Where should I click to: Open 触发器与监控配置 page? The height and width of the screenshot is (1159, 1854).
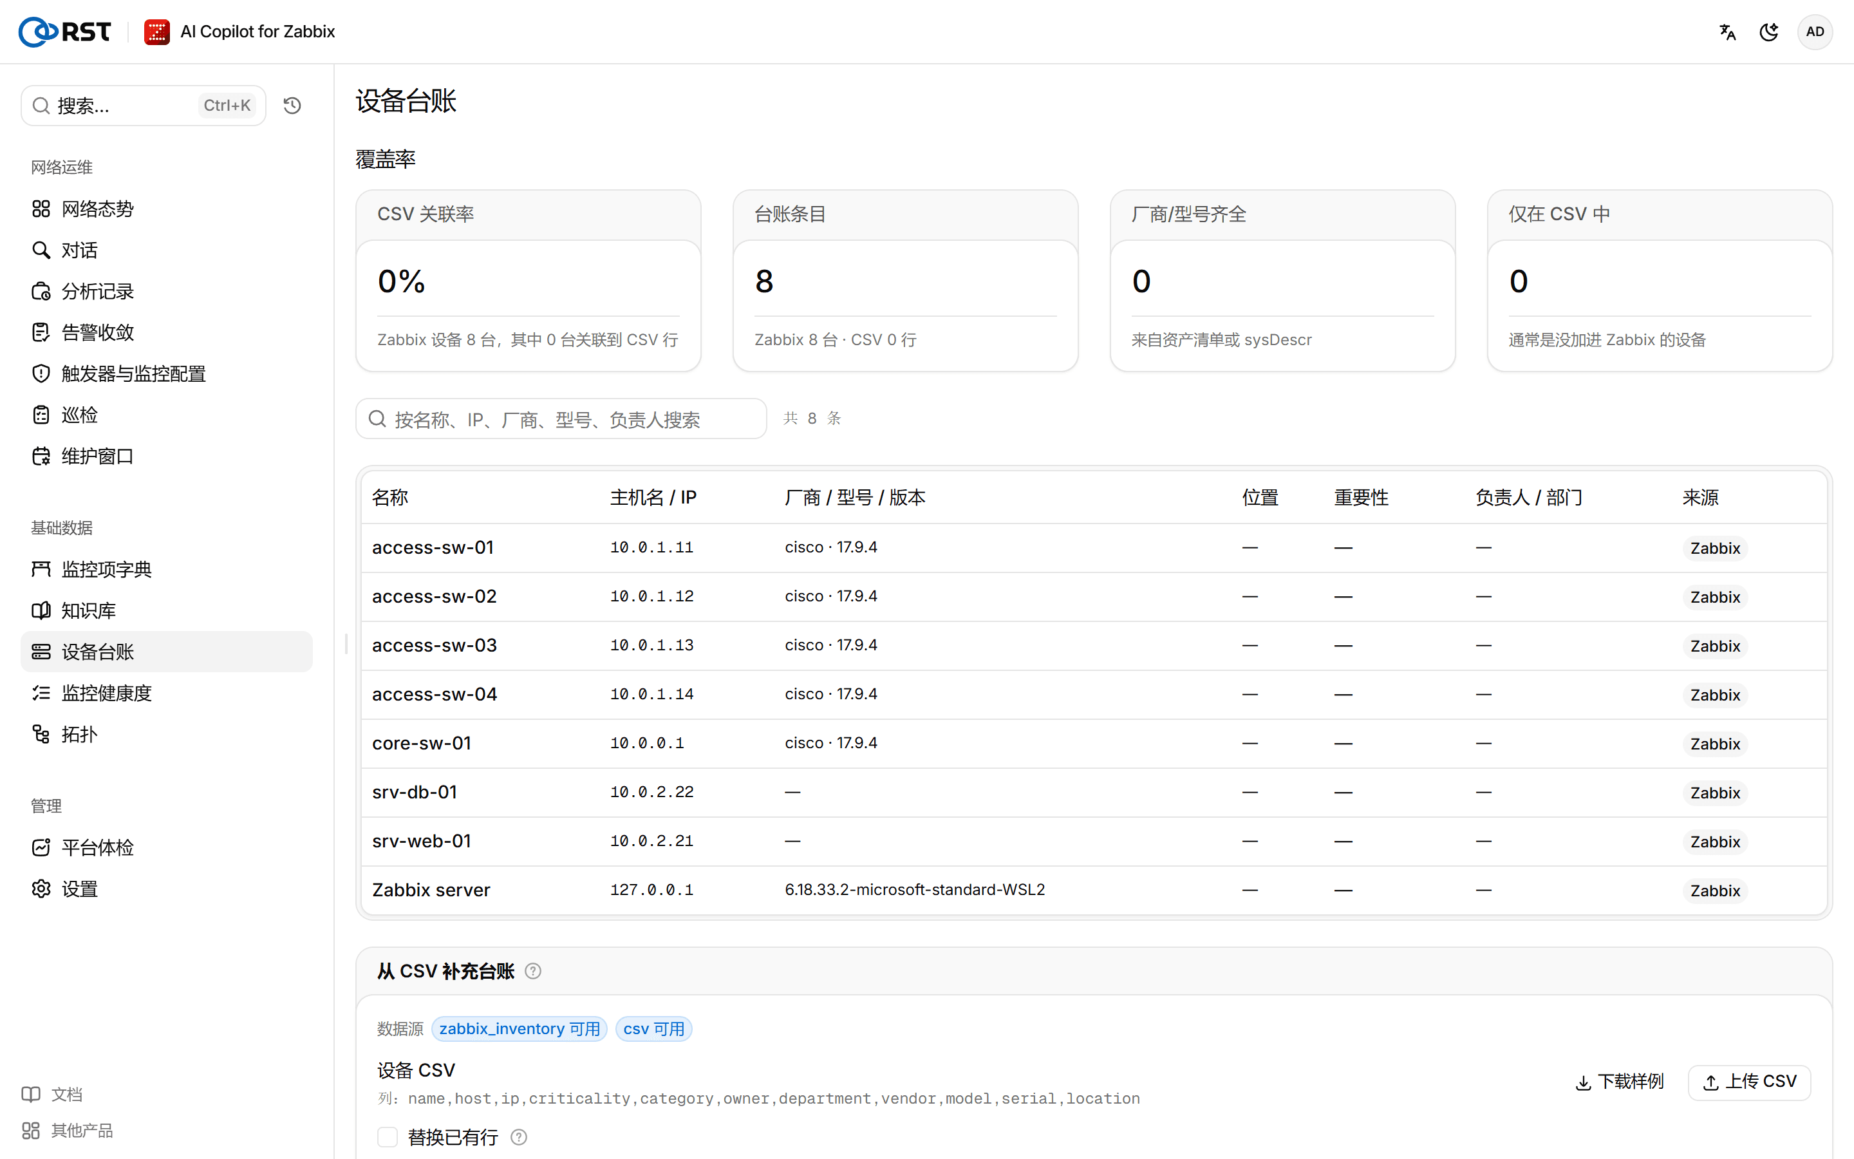166,373
